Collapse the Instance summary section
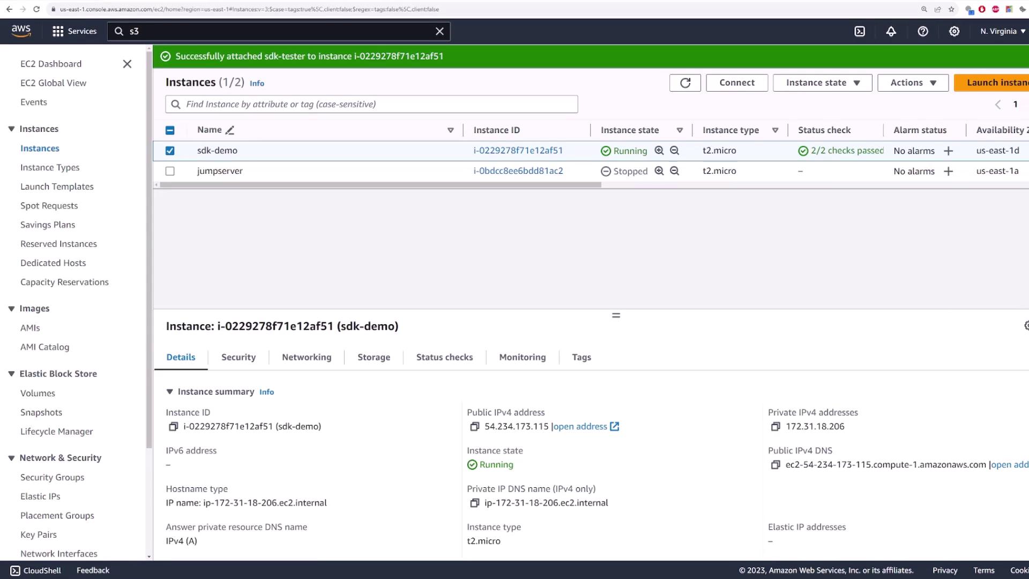 pyautogui.click(x=169, y=392)
